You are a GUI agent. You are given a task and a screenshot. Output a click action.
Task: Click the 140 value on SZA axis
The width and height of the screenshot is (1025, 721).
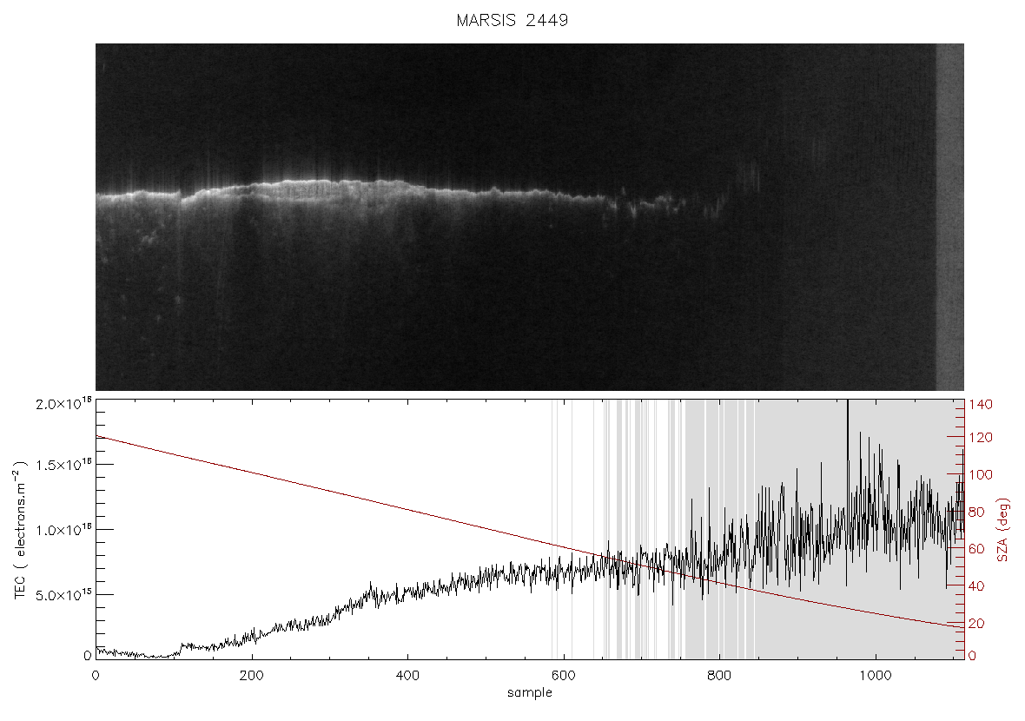pyautogui.click(x=981, y=405)
